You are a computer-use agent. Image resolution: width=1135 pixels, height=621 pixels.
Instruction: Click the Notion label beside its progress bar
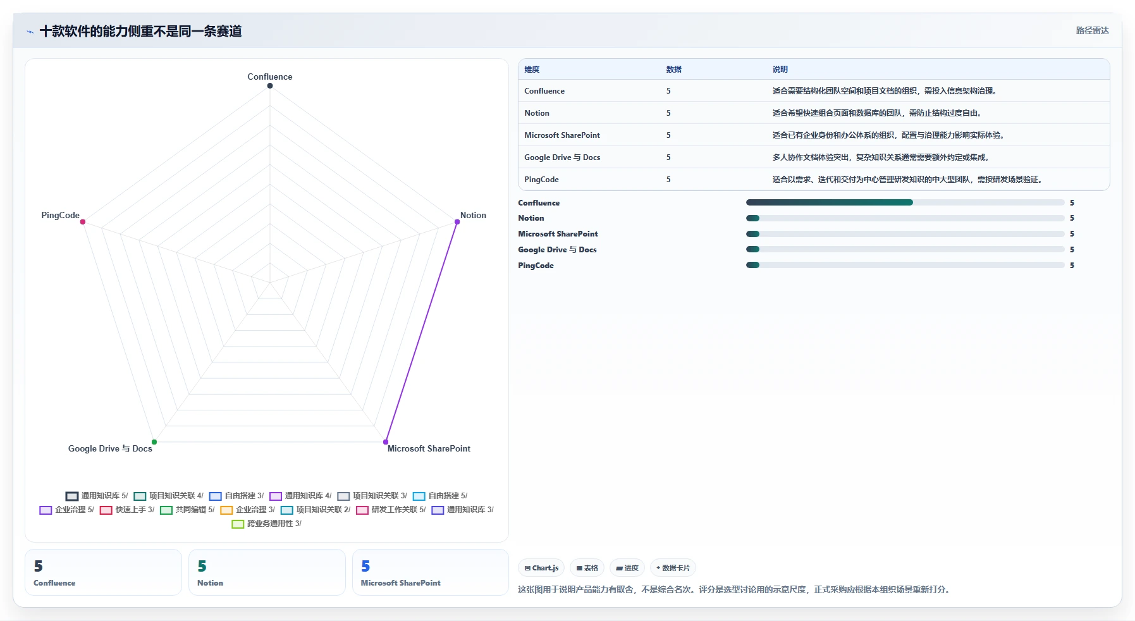pyautogui.click(x=531, y=218)
